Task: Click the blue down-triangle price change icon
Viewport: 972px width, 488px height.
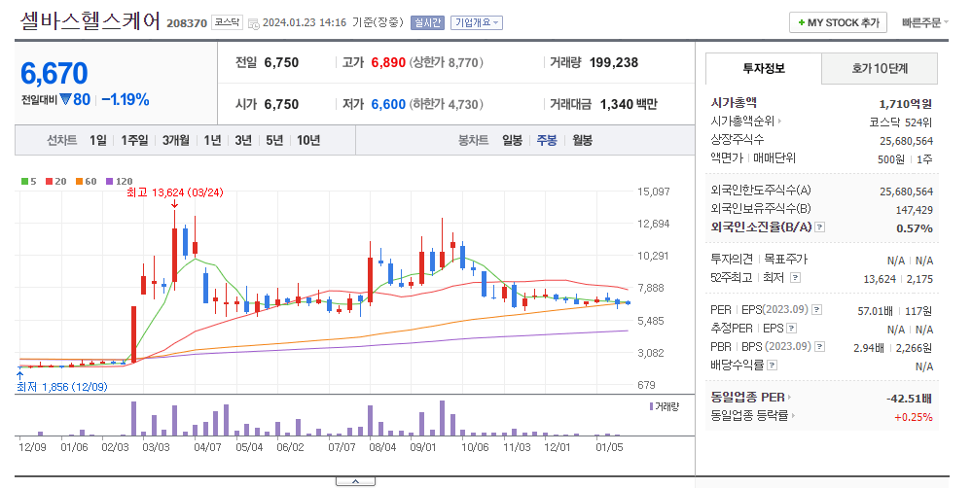Action: 66,99
